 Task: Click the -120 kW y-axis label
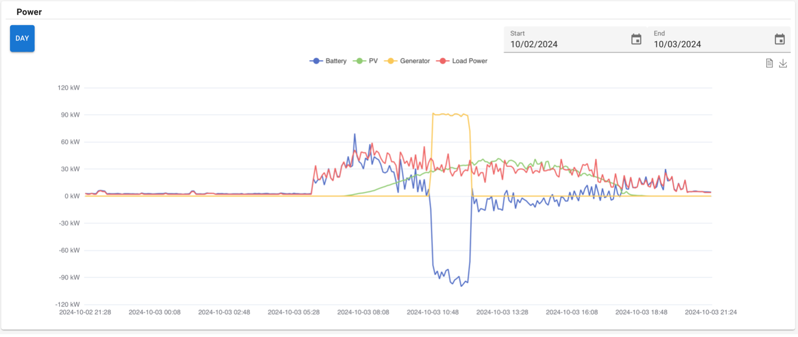pyautogui.click(x=68, y=305)
